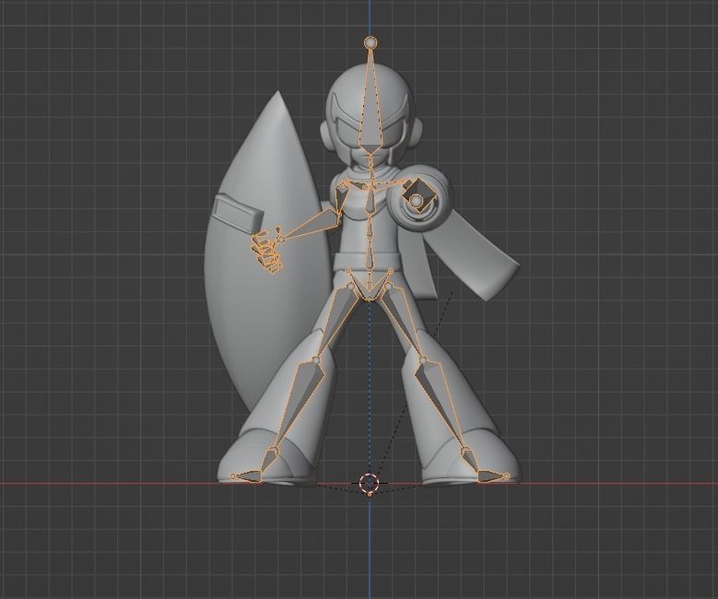
Task: Select the forearm bone on the shield-side arm
Action: (312, 226)
